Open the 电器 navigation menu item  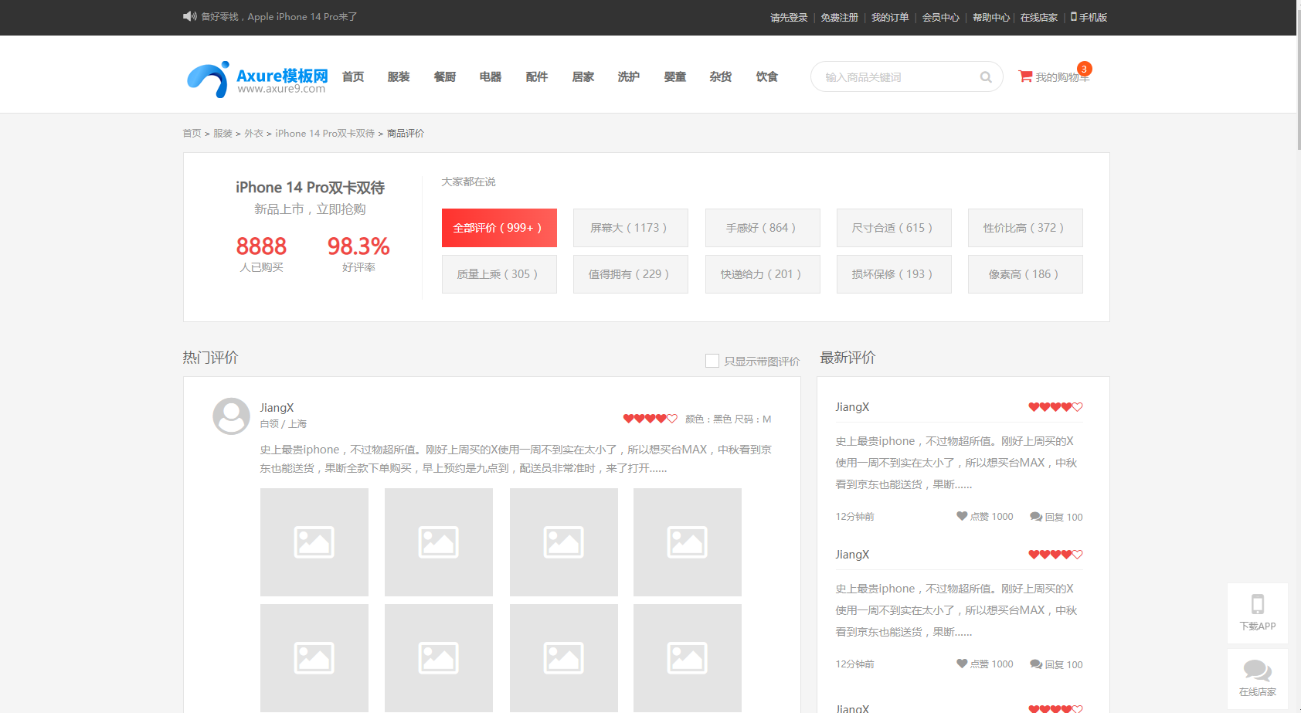pos(491,76)
